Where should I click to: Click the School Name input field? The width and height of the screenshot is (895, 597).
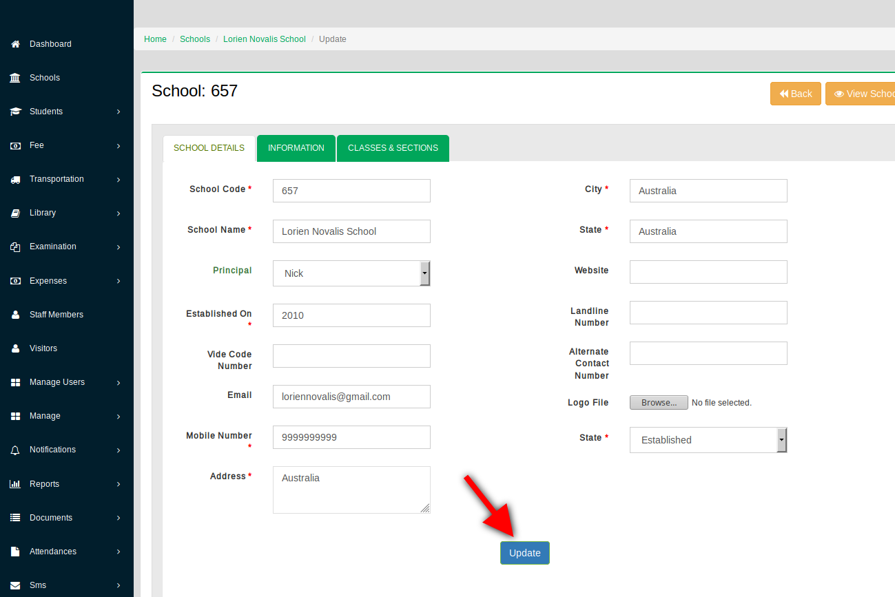(x=351, y=231)
